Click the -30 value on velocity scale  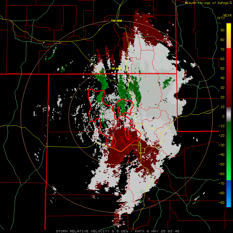pyautogui.click(x=221, y=145)
